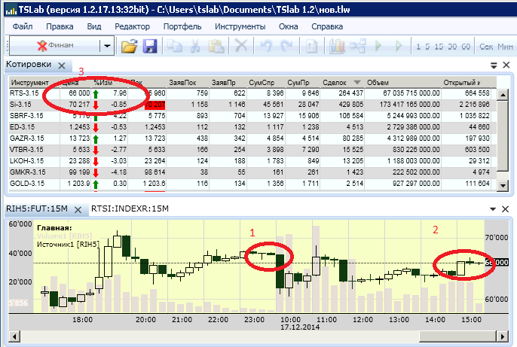Click the bar chart toolbar icon
Image resolution: width=517 pixels, height=347 pixels.
pos(337,46)
